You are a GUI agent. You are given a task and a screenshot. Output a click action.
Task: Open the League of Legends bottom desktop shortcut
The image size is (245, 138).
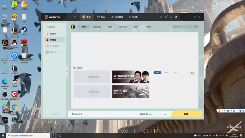[14, 122]
